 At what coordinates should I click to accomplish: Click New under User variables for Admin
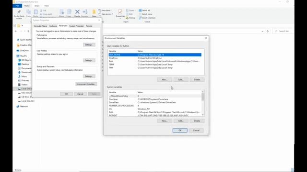165,80
